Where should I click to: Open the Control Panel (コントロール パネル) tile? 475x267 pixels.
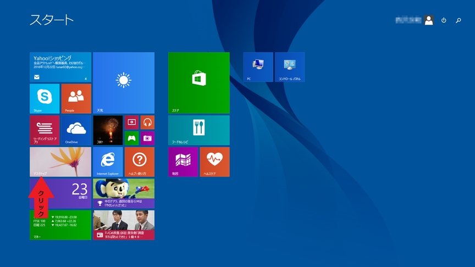pyautogui.click(x=290, y=67)
